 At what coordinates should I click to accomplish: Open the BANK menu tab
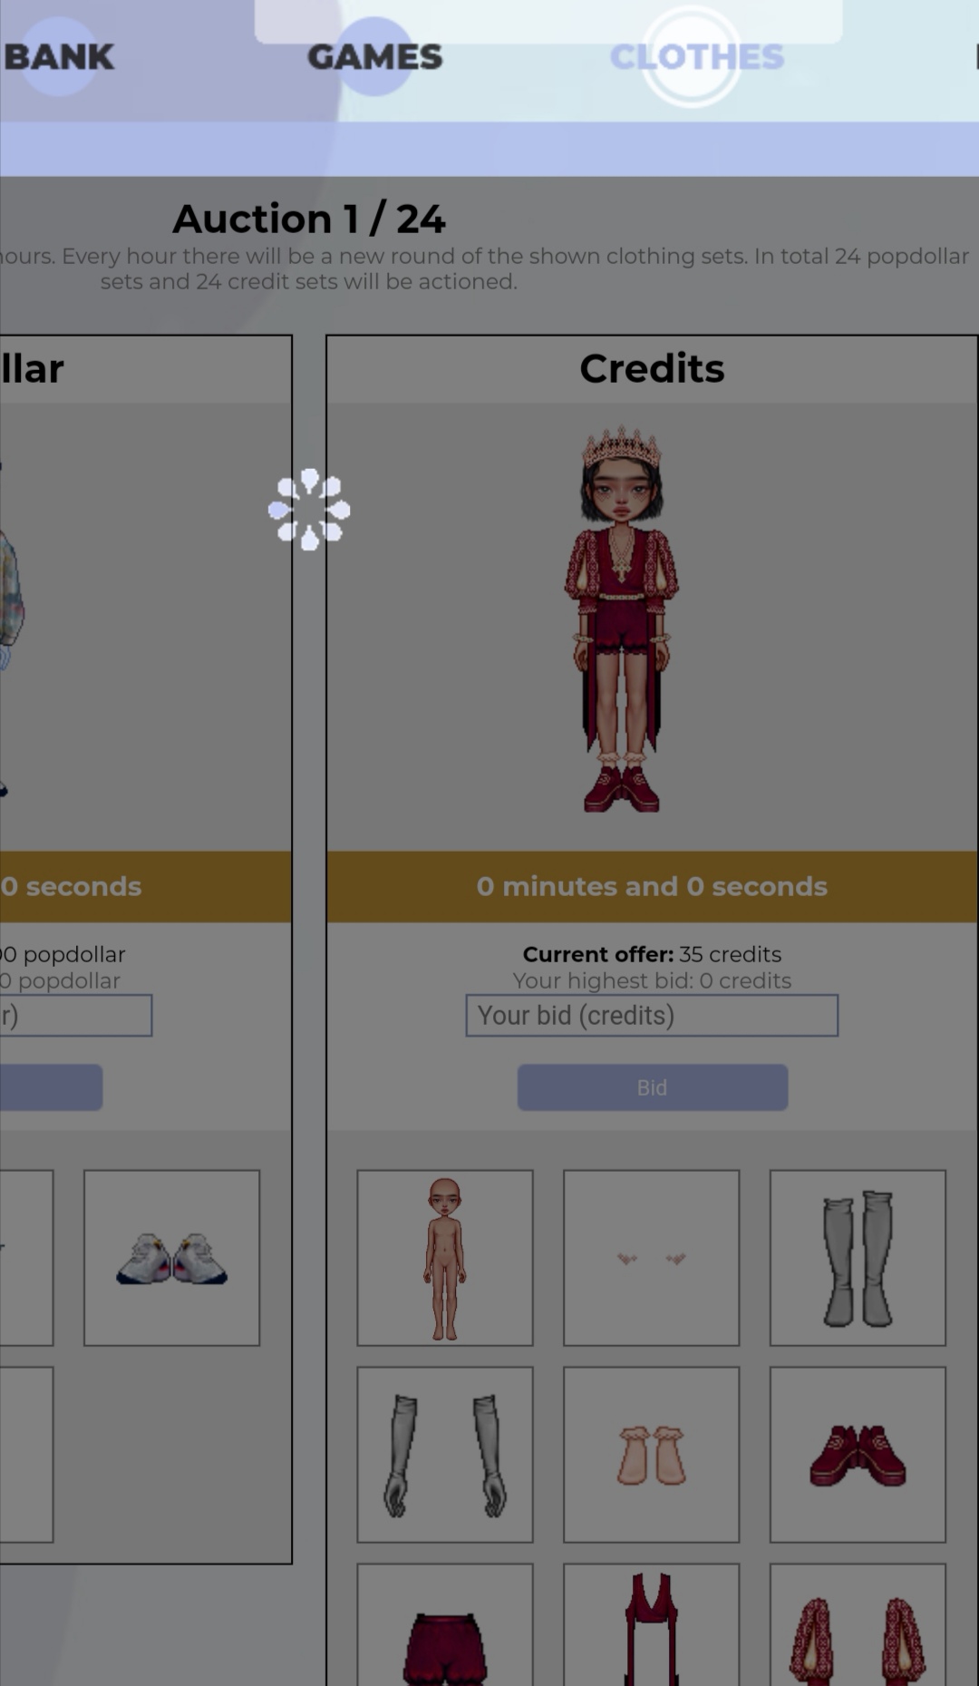58,57
